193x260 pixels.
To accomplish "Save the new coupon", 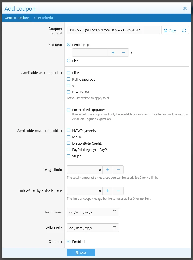I will 81,252.
